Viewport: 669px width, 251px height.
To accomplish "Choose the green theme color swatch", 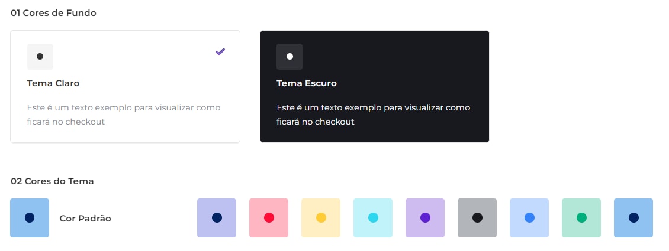I will 581,218.
